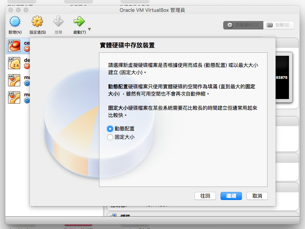Viewport: 305px width, 229px height.
Task: Click the New (新增) VM toolbar icon
Action: click(x=15, y=21)
